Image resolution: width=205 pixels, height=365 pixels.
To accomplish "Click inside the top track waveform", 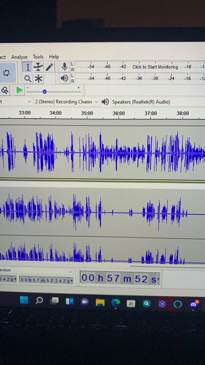I will coord(102,152).
